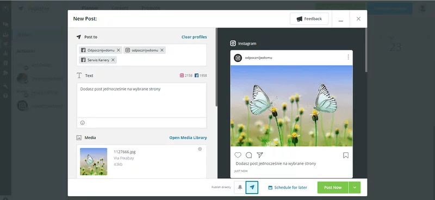
Task: Click the Facebook character counter 1958
Action: click(x=201, y=75)
